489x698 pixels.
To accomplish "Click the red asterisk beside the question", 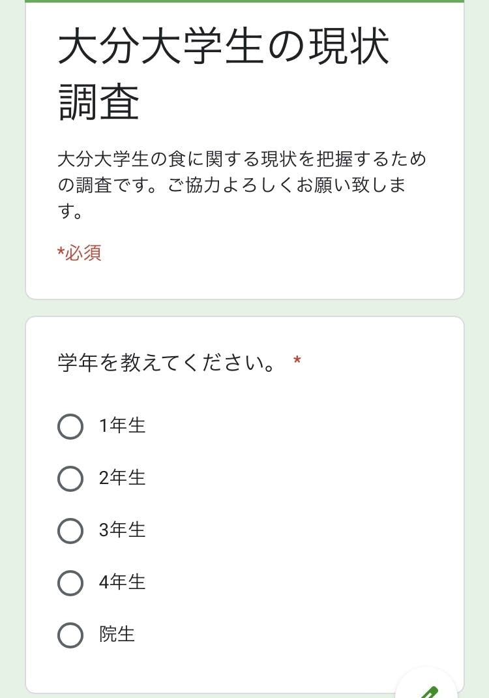I will tap(297, 361).
